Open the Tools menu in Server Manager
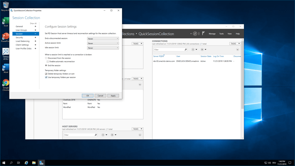The image size is (295, 166). pyautogui.click(x=221, y=34)
